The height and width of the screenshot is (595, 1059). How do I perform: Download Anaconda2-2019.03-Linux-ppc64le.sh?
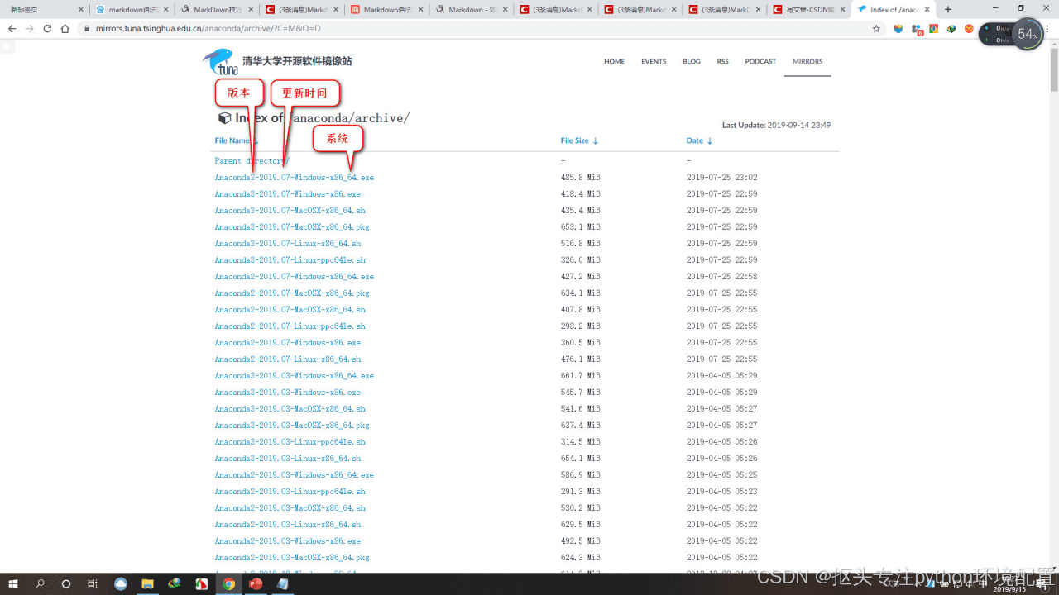click(x=290, y=492)
